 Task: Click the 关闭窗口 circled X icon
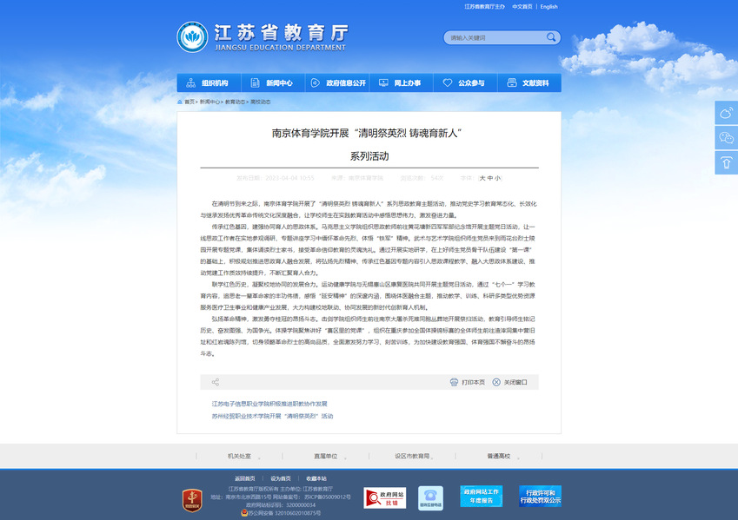click(496, 382)
